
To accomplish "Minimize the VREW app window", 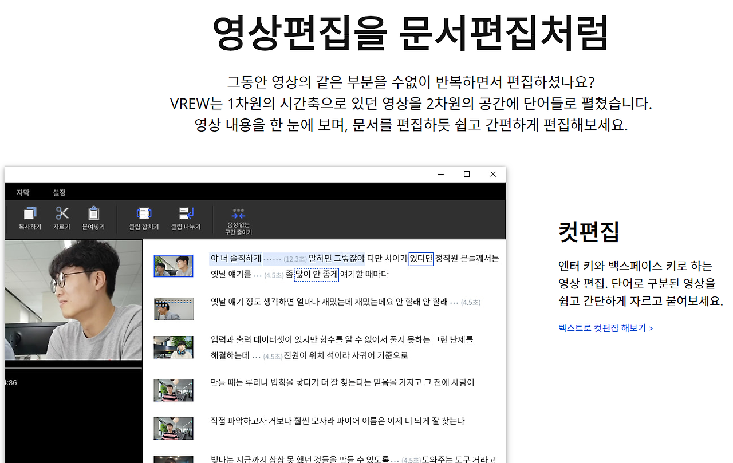I will (x=440, y=175).
